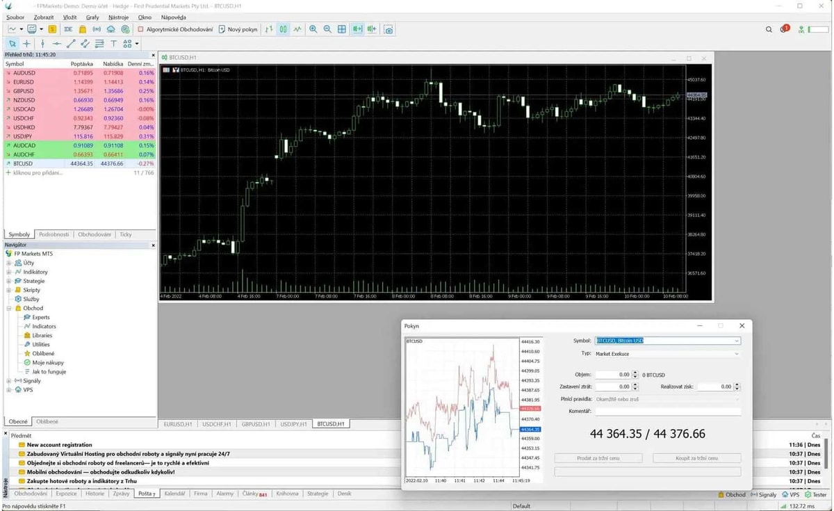The image size is (834, 511).
Task: Select the BTCUSD row in Market Watch
Action: coord(79,163)
